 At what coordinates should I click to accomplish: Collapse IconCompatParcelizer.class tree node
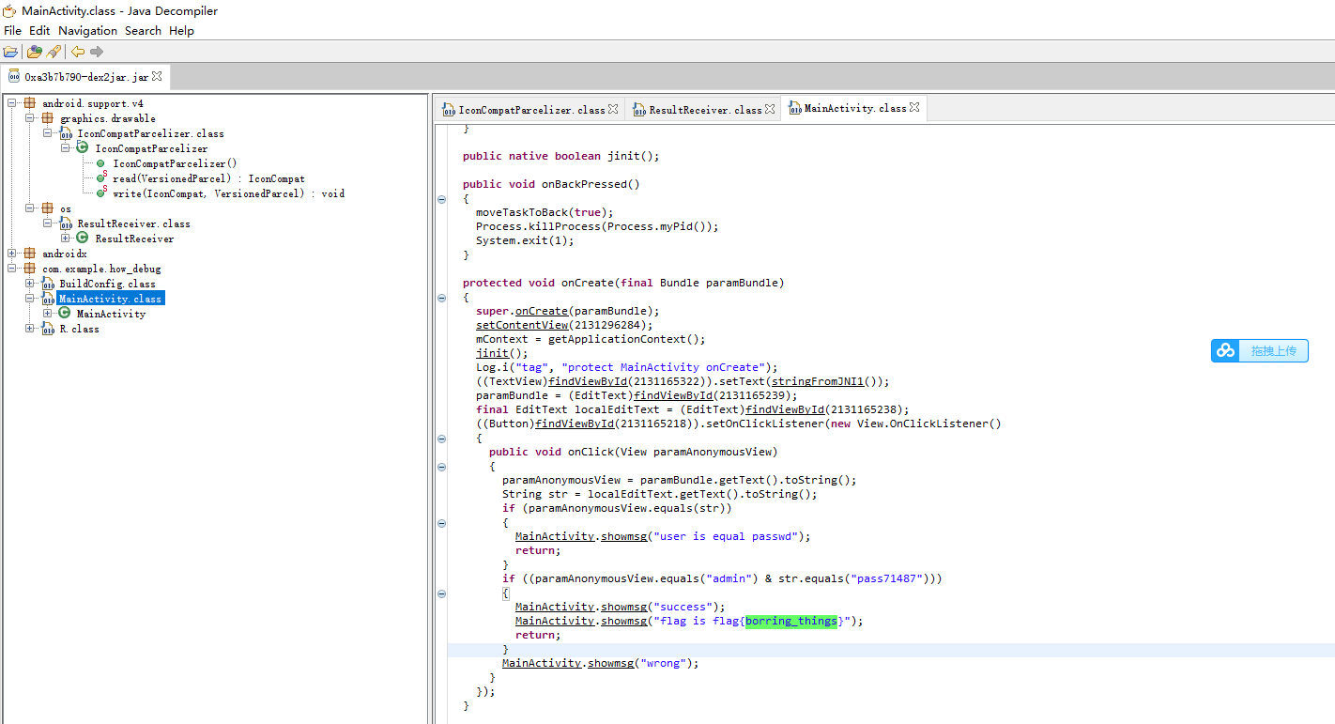[x=48, y=133]
